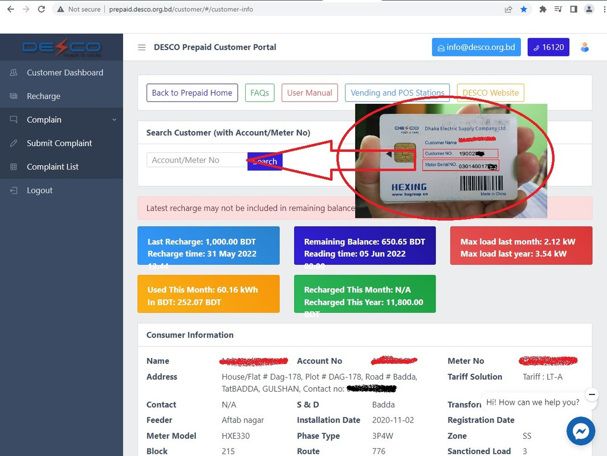Click the browser address bar URL

[x=181, y=9]
